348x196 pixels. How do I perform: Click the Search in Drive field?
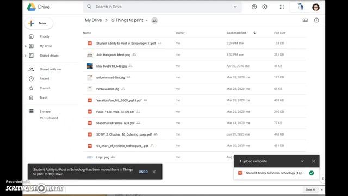tap(162, 7)
